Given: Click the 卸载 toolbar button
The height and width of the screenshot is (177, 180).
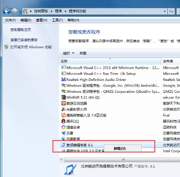Looking at the screenshot, I should point(83,53).
